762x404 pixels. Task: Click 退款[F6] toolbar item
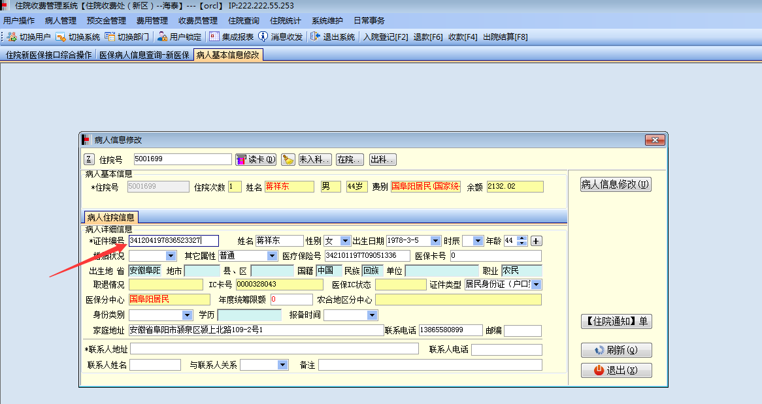pos(428,37)
